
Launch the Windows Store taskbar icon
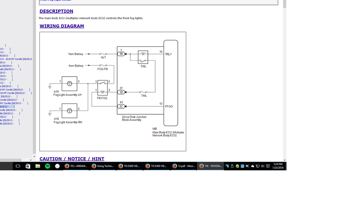coord(28,166)
